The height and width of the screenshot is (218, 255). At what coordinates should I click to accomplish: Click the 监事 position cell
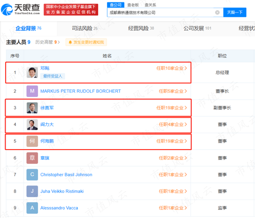222,208
